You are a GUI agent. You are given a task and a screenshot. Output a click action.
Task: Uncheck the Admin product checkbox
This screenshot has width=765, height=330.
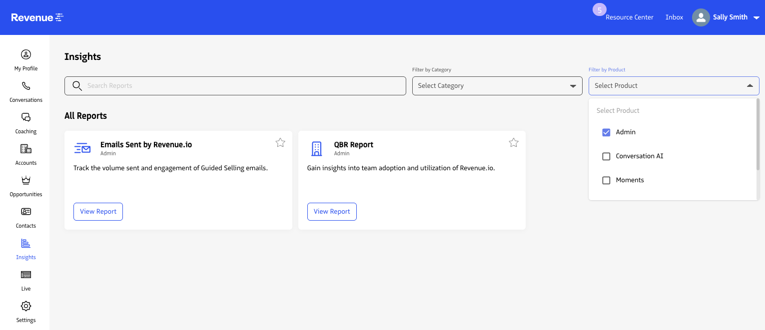coord(606,132)
